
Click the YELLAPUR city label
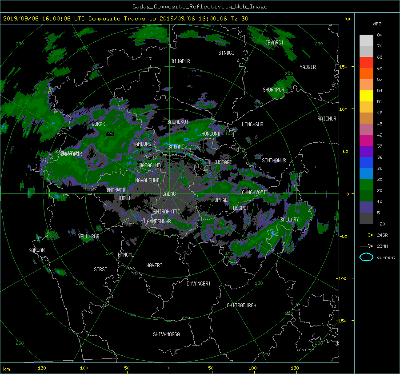(88, 237)
